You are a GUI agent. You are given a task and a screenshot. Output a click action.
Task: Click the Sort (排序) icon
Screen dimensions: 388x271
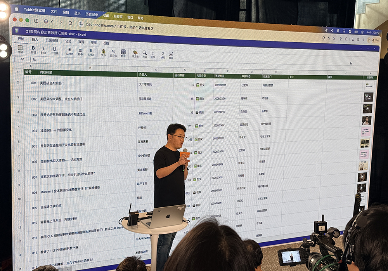(x=153, y=55)
